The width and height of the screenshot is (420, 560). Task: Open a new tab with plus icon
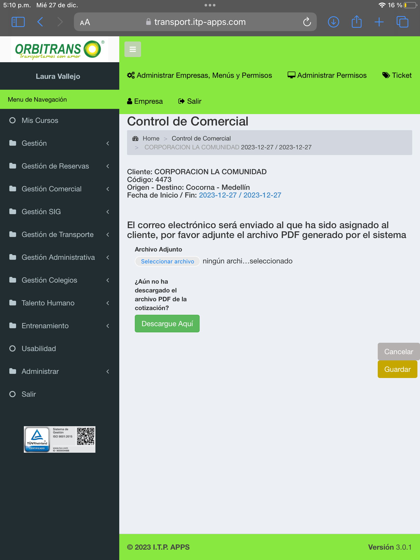[379, 22]
